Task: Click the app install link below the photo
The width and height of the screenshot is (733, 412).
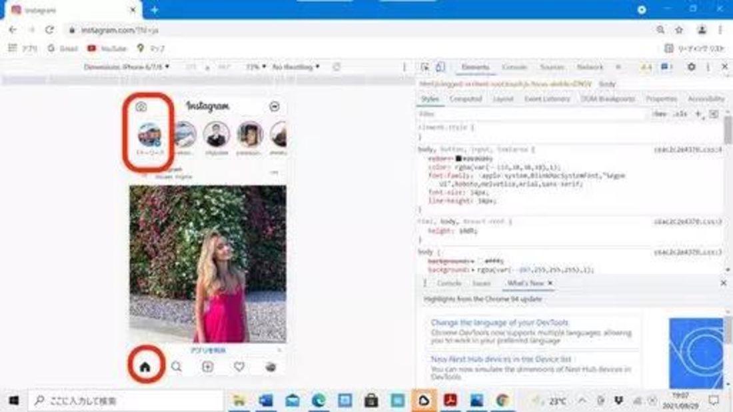Action: [208, 350]
